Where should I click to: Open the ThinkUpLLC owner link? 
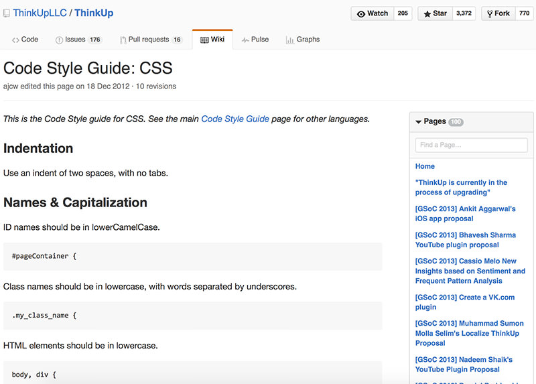point(40,13)
